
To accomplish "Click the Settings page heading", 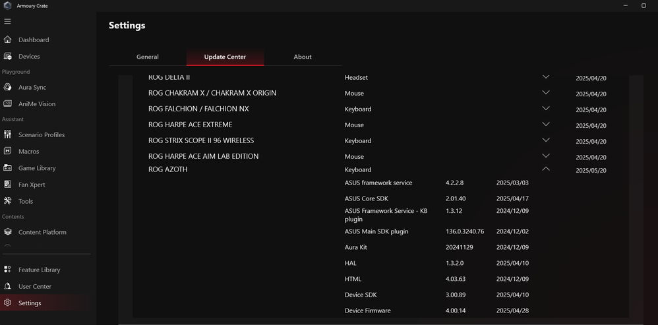I will pos(127,25).
